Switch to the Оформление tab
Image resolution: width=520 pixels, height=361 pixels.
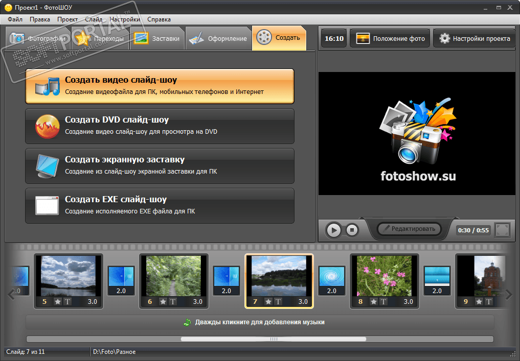pos(218,38)
